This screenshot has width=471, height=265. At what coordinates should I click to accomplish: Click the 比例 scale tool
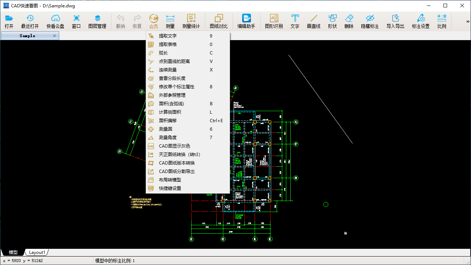tap(442, 20)
